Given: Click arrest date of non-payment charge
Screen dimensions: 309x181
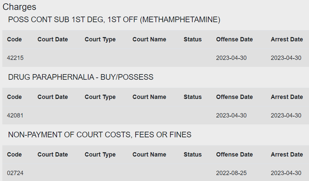Looking at the screenshot, I should [x=286, y=173].
